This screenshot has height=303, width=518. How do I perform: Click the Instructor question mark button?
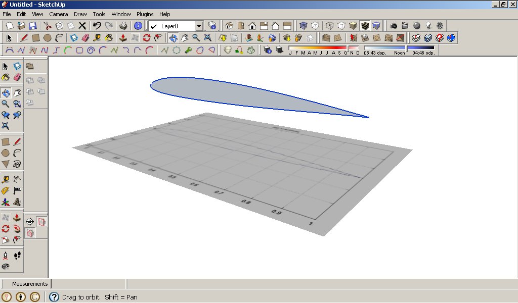point(54,297)
